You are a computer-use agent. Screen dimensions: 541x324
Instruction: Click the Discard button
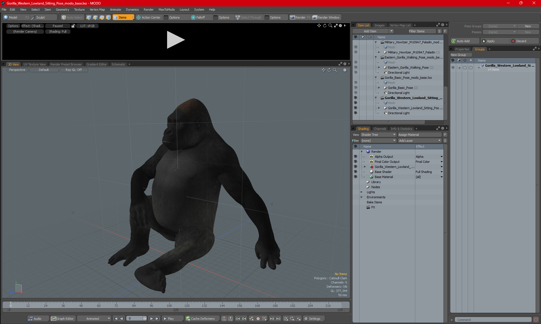point(524,41)
